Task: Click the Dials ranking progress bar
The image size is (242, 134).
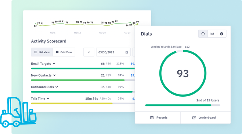Action: point(183,105)
